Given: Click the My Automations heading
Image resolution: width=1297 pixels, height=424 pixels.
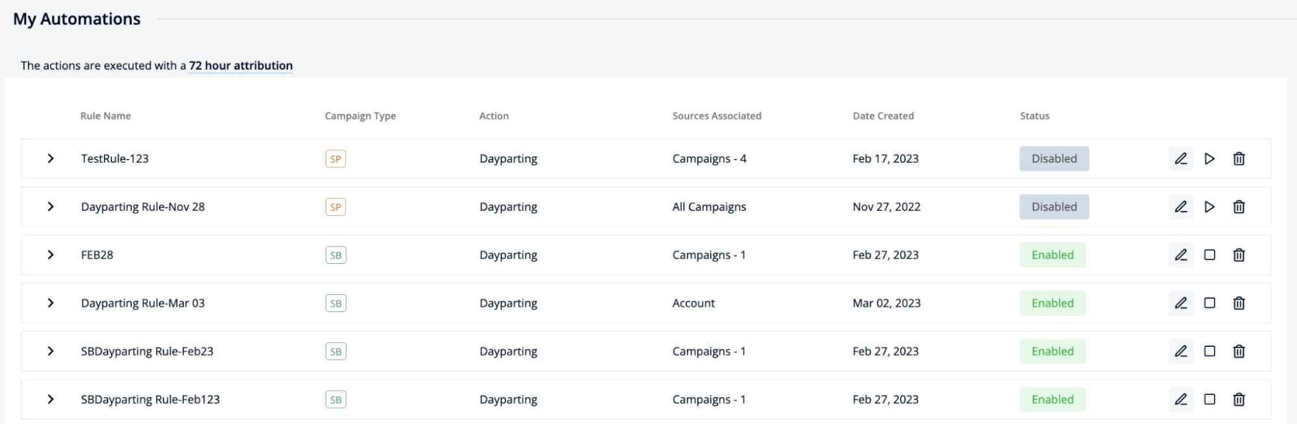Looking at the screenshot, I should [77, 19].
